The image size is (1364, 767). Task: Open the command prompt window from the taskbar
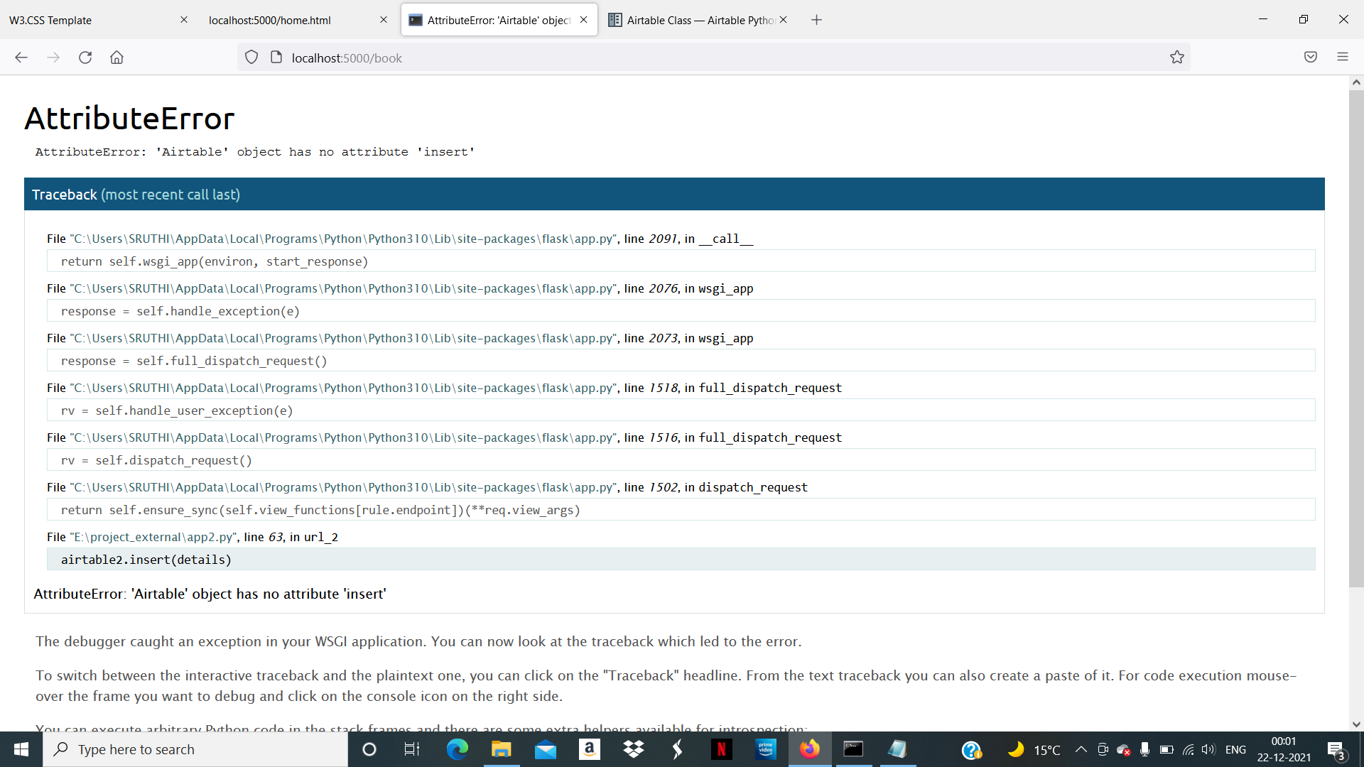click(853, 749)
